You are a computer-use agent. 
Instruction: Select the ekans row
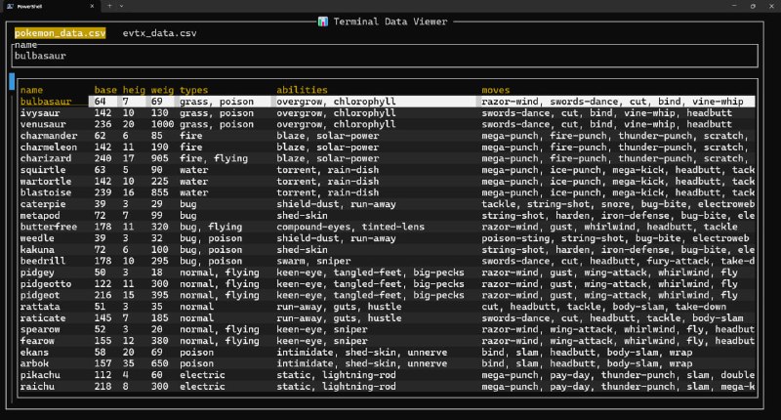388,353
